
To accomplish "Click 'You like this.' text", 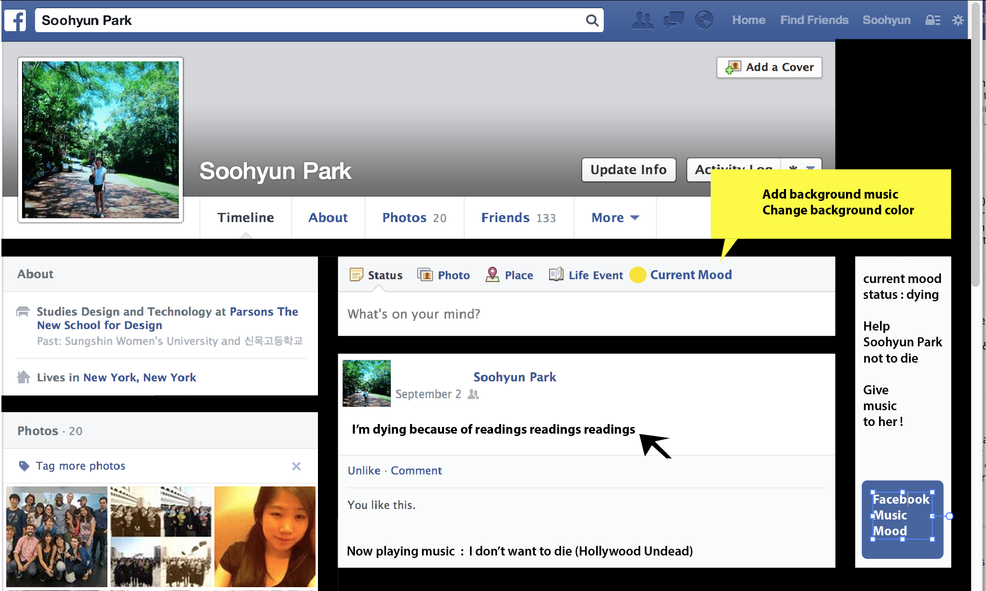I will pos(381,505).
